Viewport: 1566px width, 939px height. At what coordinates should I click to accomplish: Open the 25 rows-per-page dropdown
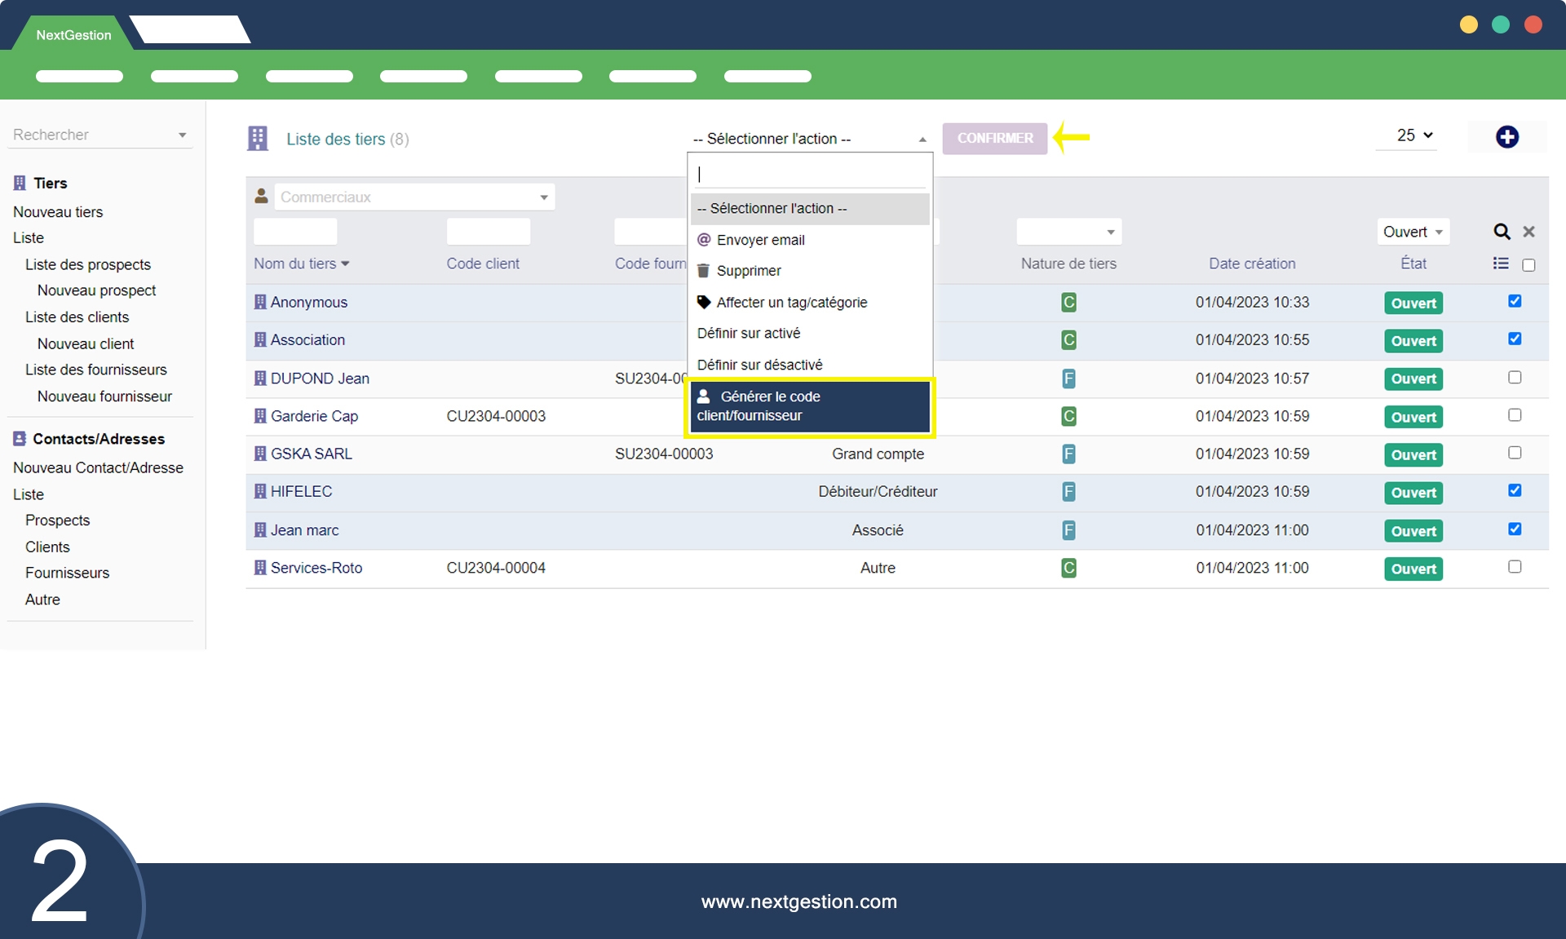point(1414,135)
